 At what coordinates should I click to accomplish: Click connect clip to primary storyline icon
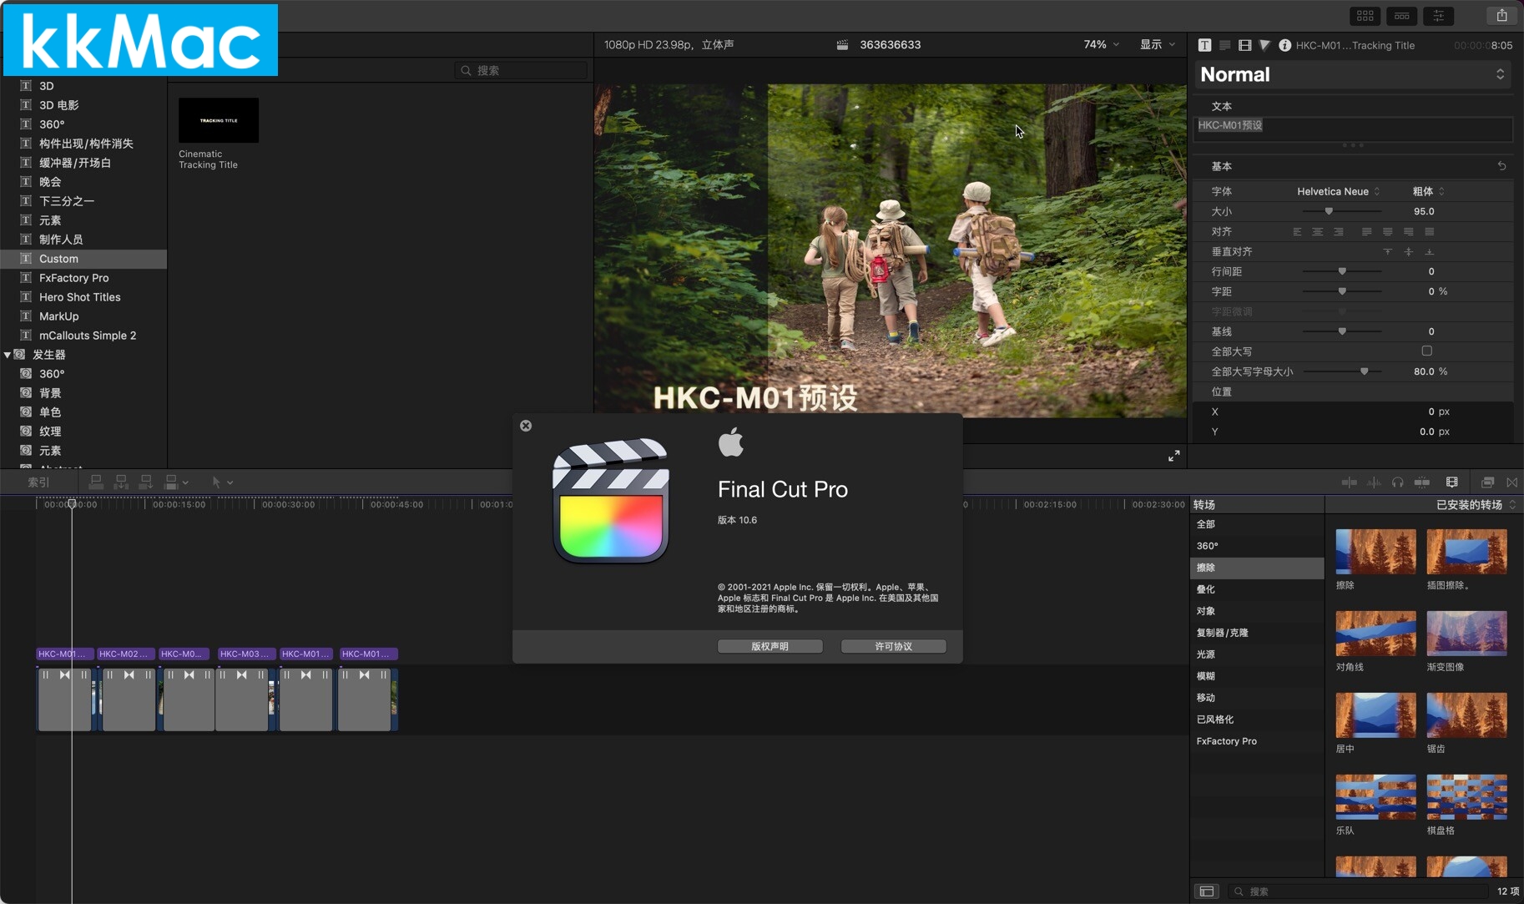click(x=96, y=482)
